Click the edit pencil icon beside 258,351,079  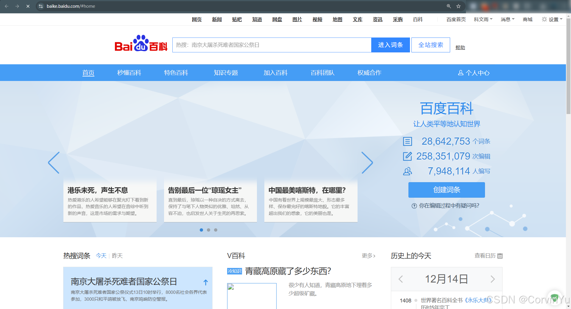pos(407,156)
